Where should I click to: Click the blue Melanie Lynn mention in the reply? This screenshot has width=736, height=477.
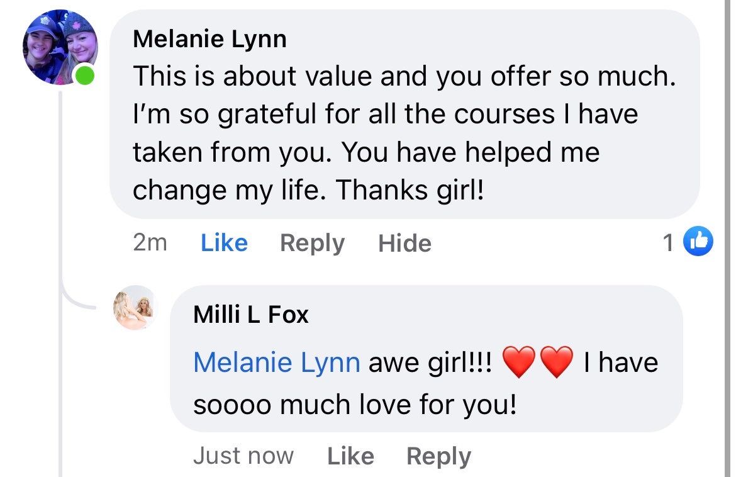point(277,363)
